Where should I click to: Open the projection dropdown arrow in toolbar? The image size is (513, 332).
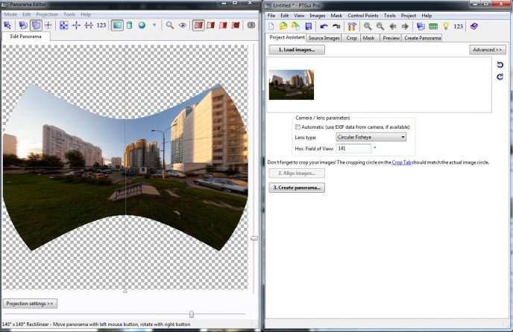[x=154, y=25]
